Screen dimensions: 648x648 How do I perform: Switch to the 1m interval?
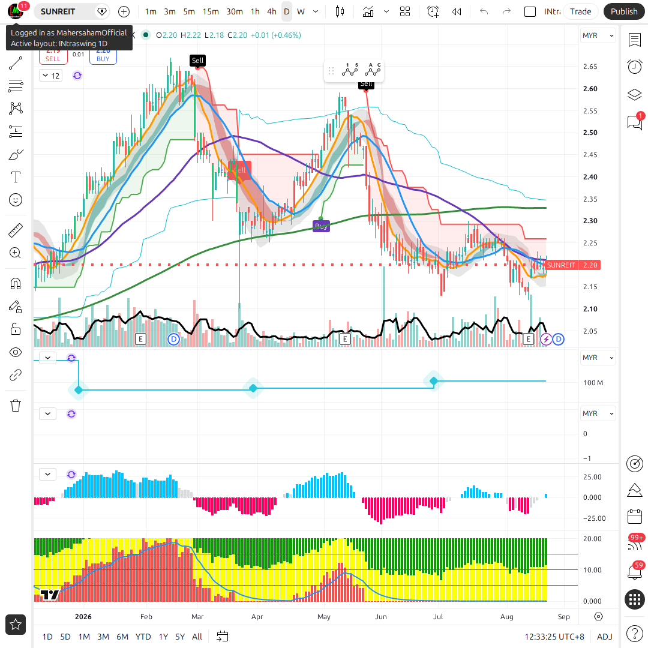[151, 11]
